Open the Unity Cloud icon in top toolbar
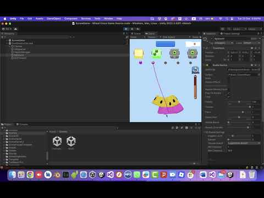The height and width of the screenshot is (198, 264). 15,29
